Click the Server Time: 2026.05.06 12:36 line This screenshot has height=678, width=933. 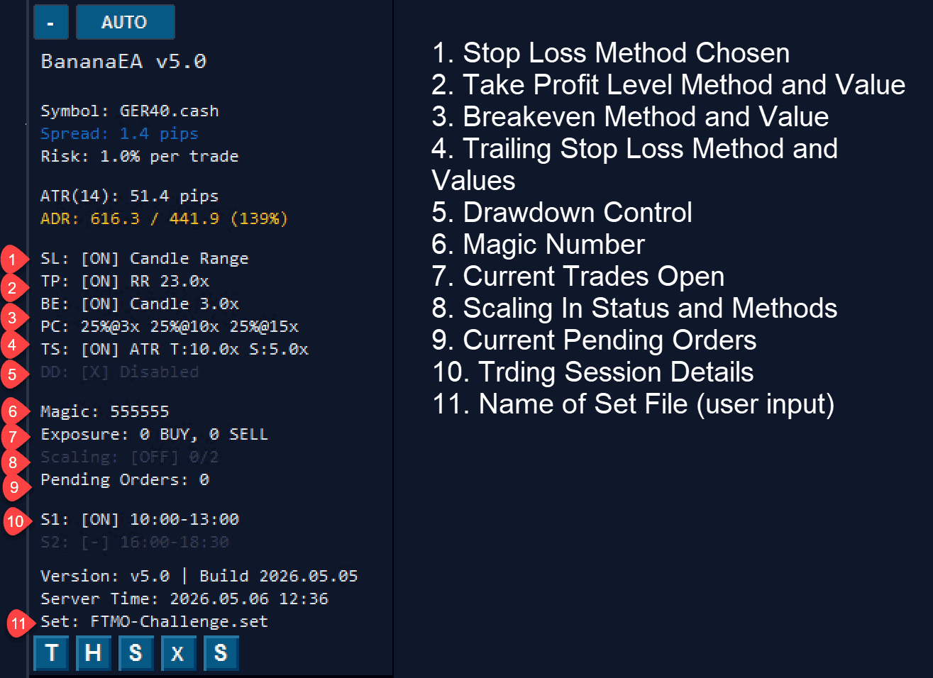point(184,599)
